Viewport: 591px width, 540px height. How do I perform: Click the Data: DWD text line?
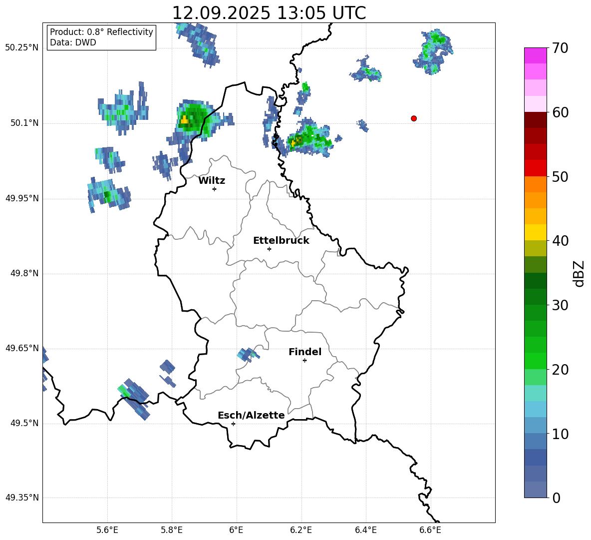(73, 43)
